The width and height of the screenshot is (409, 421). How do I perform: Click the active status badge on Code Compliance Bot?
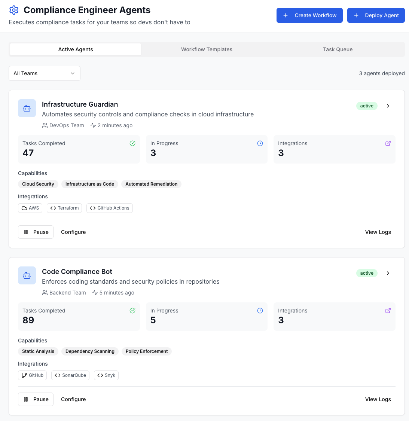coord(367,273)
